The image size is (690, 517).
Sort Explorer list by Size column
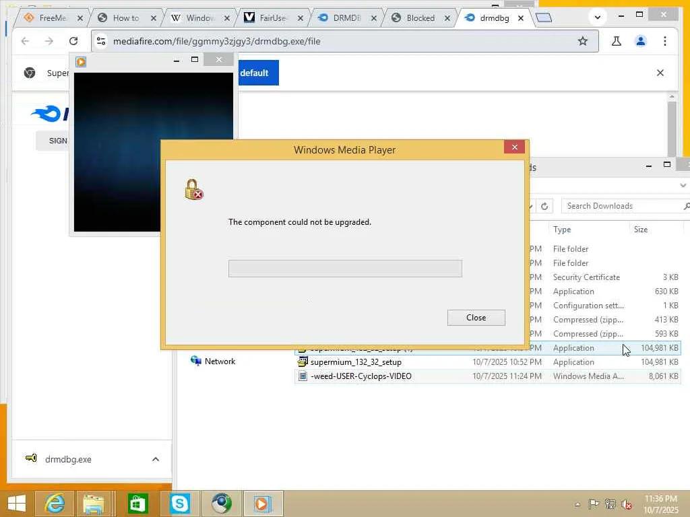coord(641,230)
